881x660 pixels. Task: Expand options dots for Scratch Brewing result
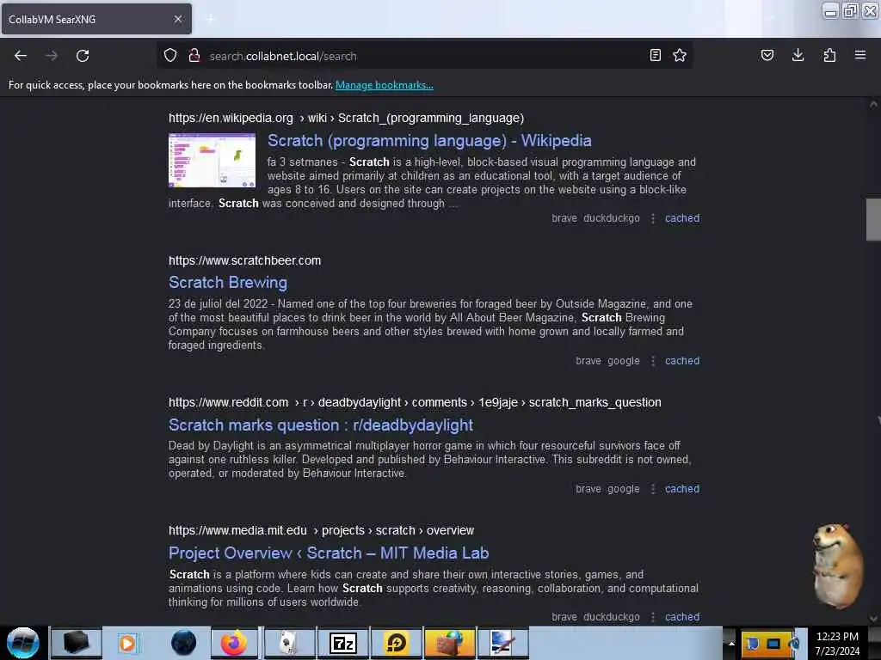point(652,361)
